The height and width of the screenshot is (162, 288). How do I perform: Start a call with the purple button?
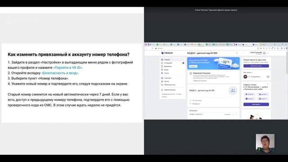pos(256,66)
